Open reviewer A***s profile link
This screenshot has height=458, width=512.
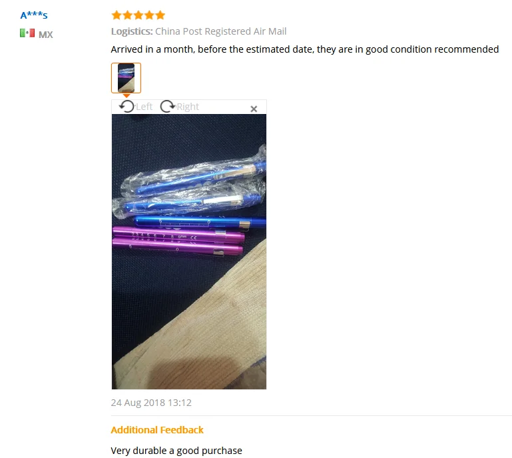pos(34,15)
